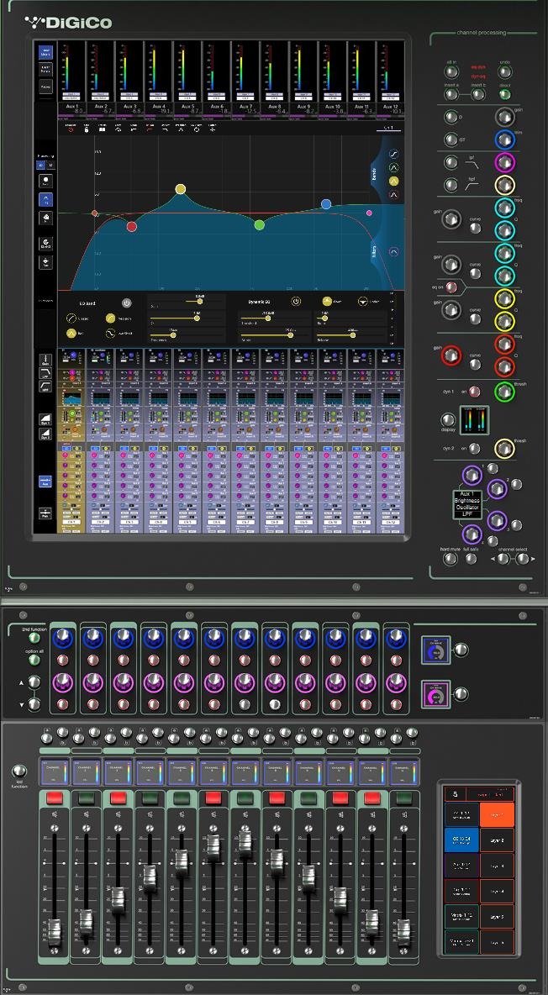
Task: Click the down arrow bank button
Action: (x=34, y=703)
